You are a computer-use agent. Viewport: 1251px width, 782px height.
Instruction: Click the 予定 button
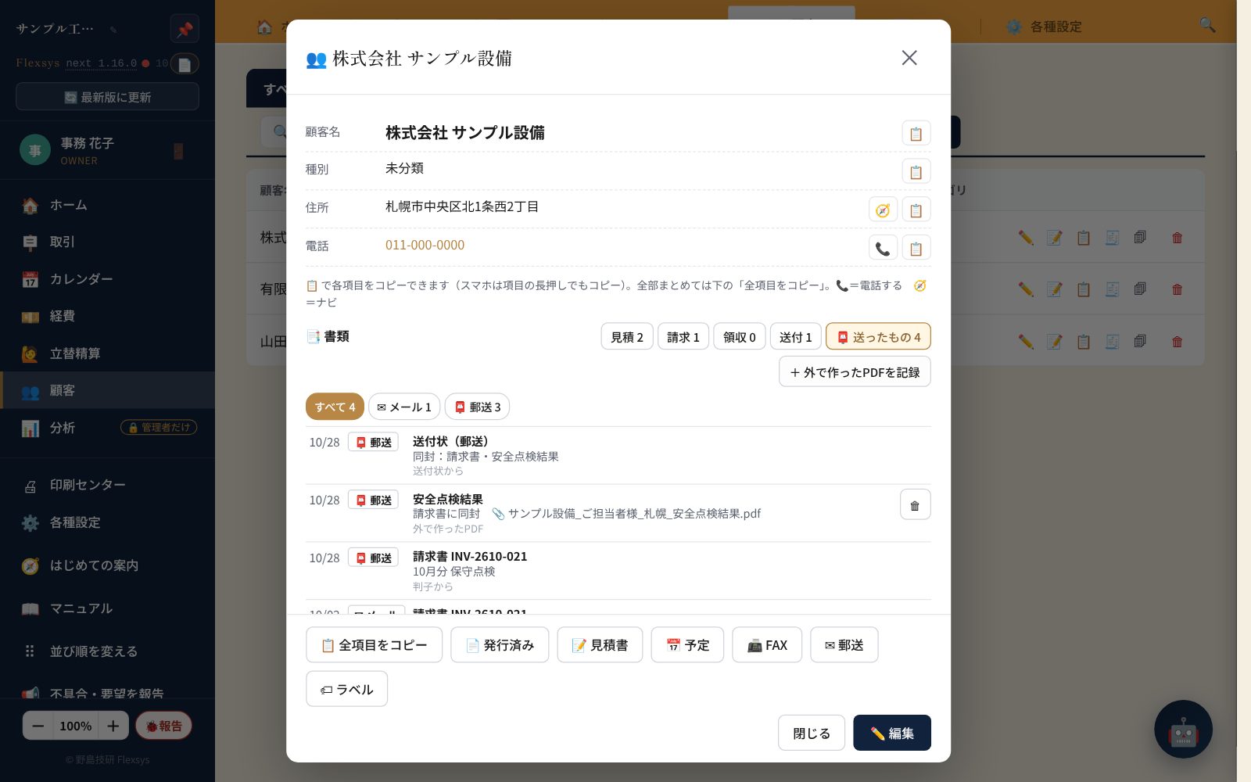pyautogui.click(x=687, y=645)
